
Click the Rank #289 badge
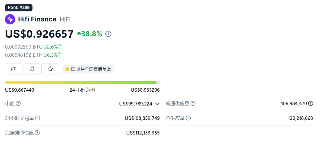[19, 8]
